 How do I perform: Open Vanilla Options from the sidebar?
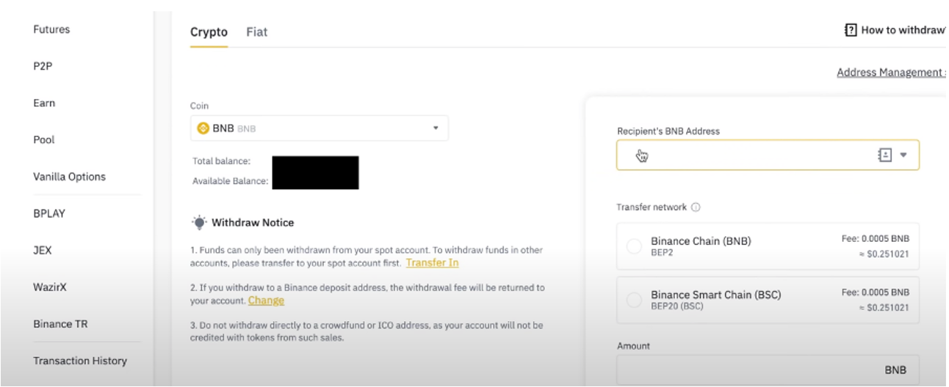69,177
